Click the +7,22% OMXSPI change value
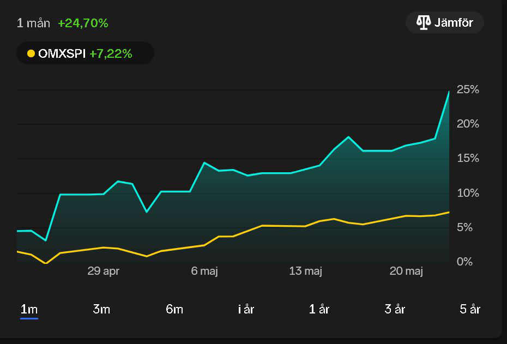The height and width of the screenshot is (344, 507). [111, 53]
